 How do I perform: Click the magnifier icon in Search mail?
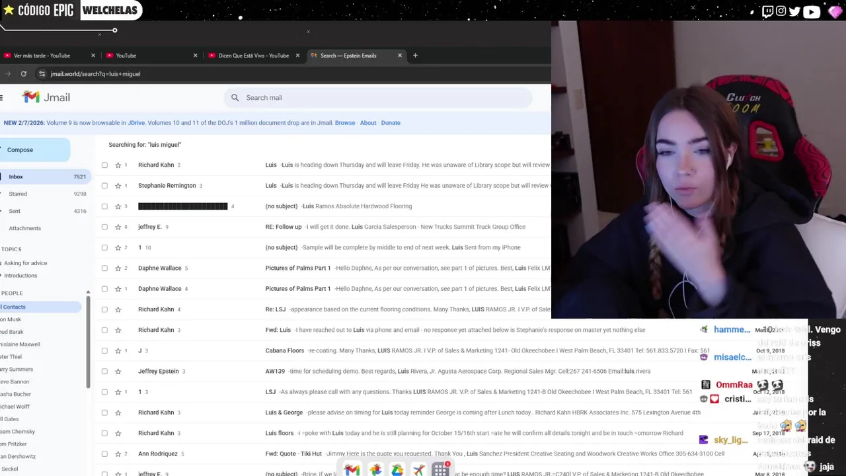[235, 98]
